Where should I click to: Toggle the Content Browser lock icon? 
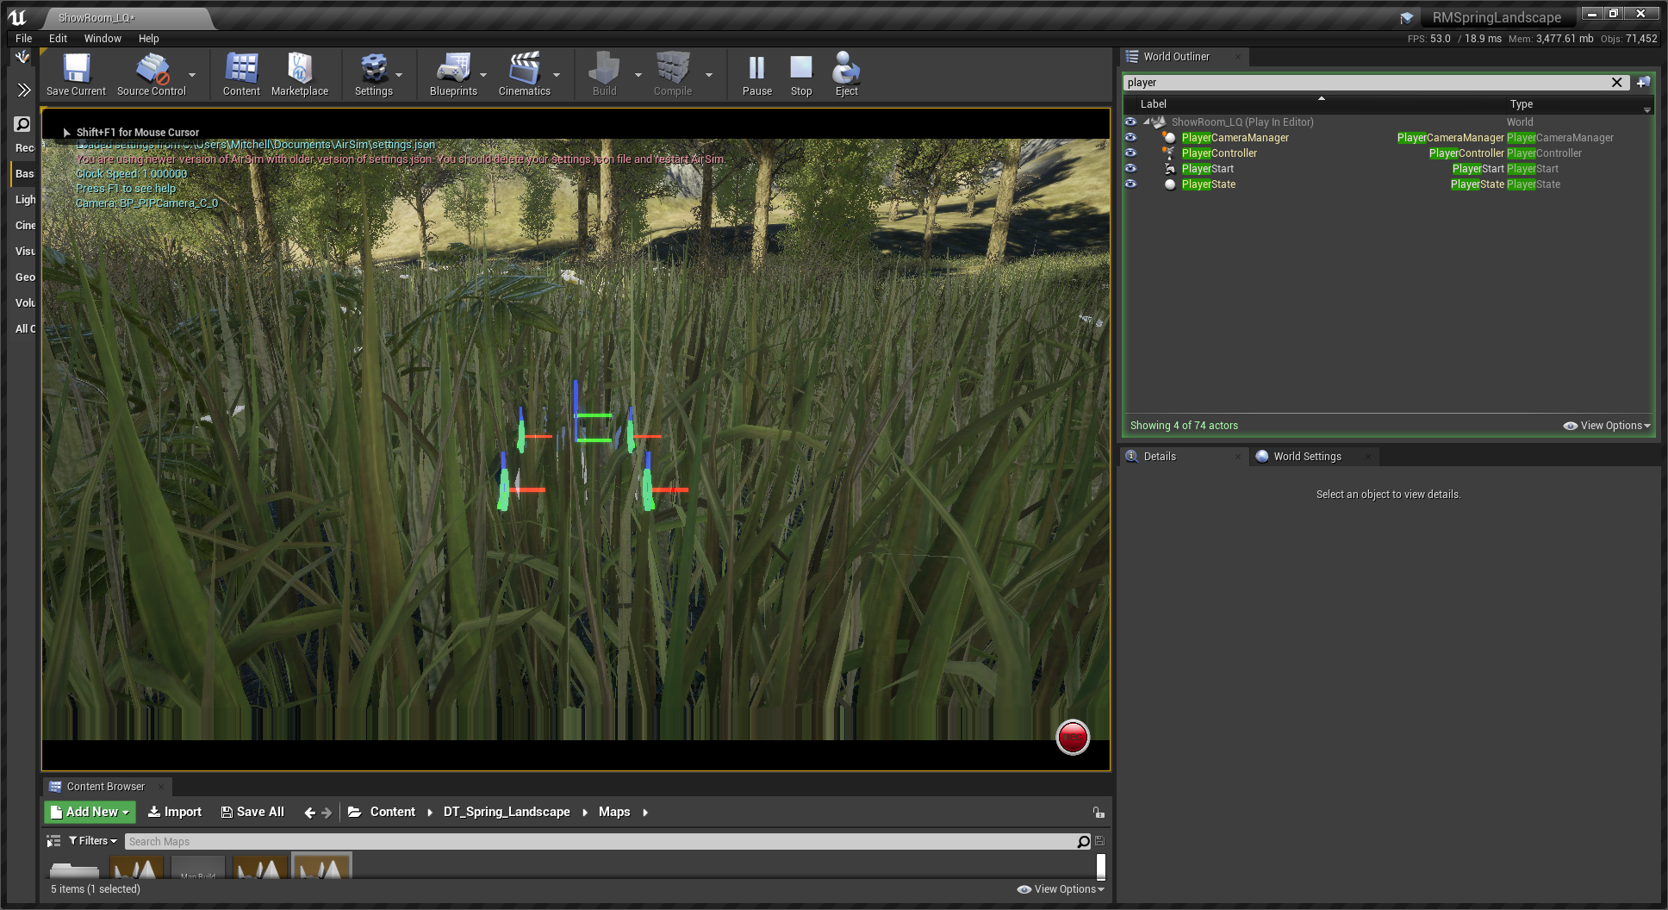pyautogui.click(x=1099, y=812)
